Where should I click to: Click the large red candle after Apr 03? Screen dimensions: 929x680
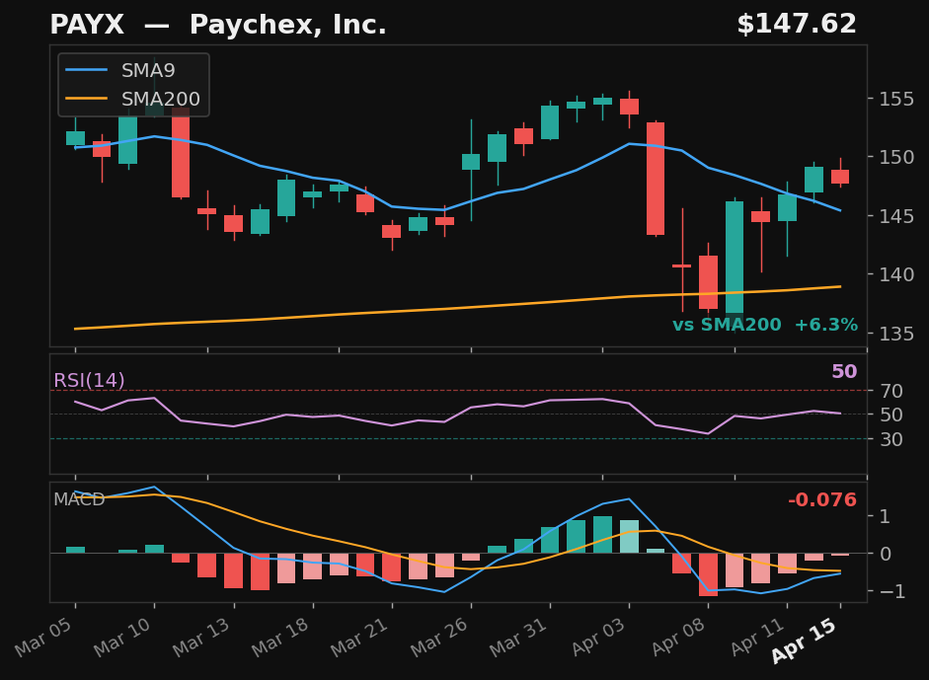656,179
